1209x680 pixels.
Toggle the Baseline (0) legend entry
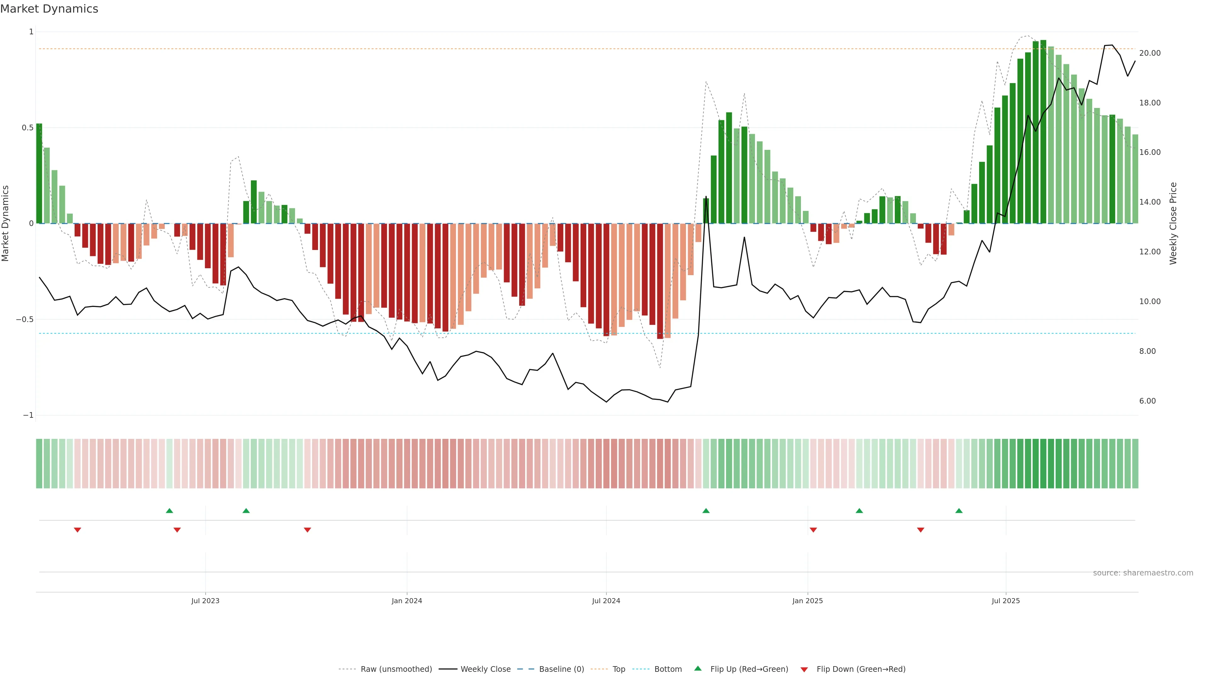561,669
